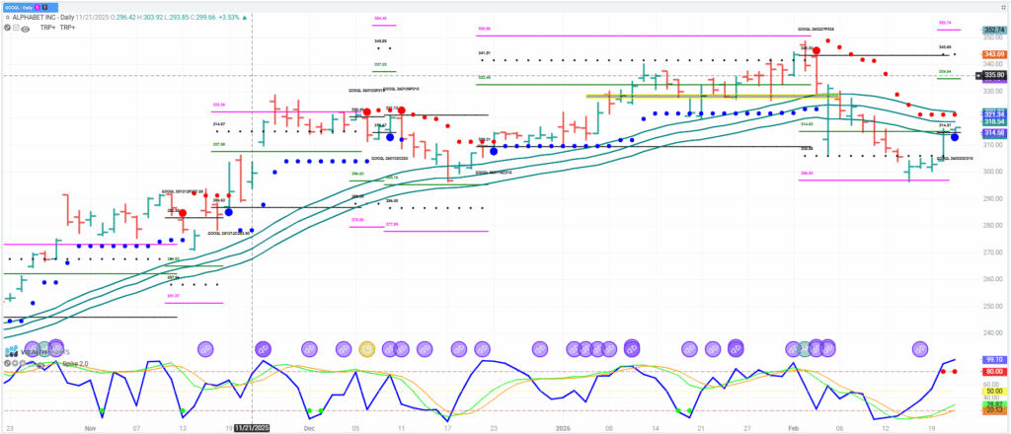Click the 11/21/2025 date marker on time axis
Screen dimensions: 1011x434
click(252, 429)
